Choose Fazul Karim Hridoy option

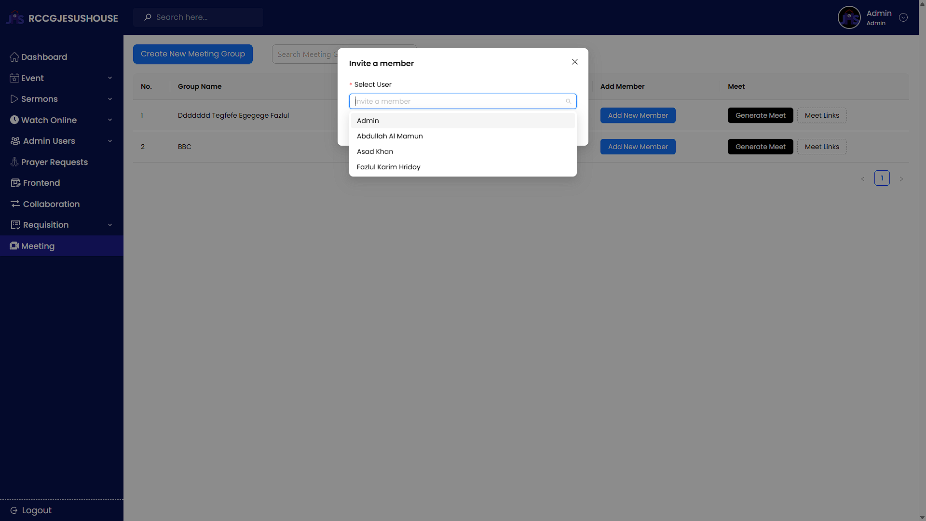[x=388, y=167]
